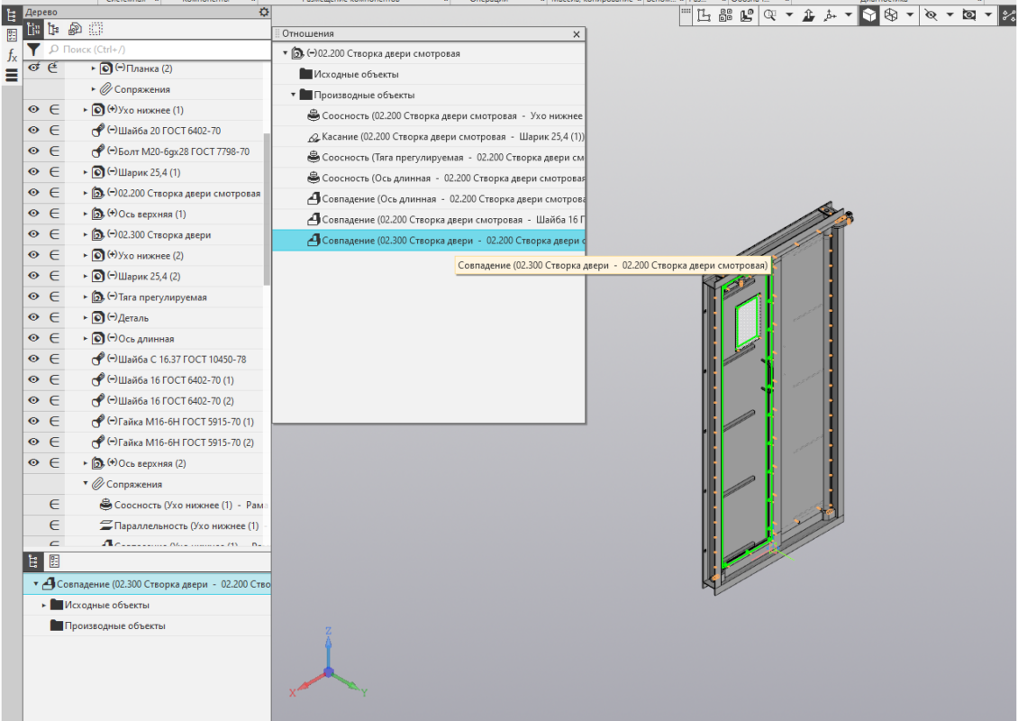Click the component layers icon in tree toolbar
This screenshot has height=721, width=1018.
75,29
